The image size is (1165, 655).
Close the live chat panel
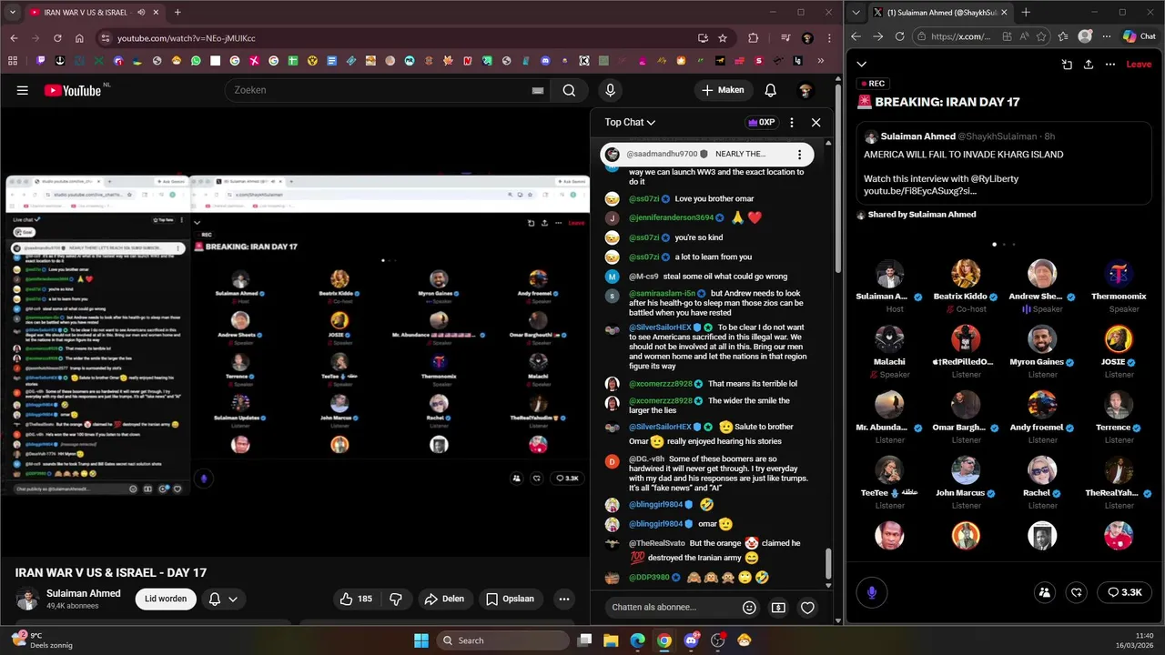pos(815,122)
